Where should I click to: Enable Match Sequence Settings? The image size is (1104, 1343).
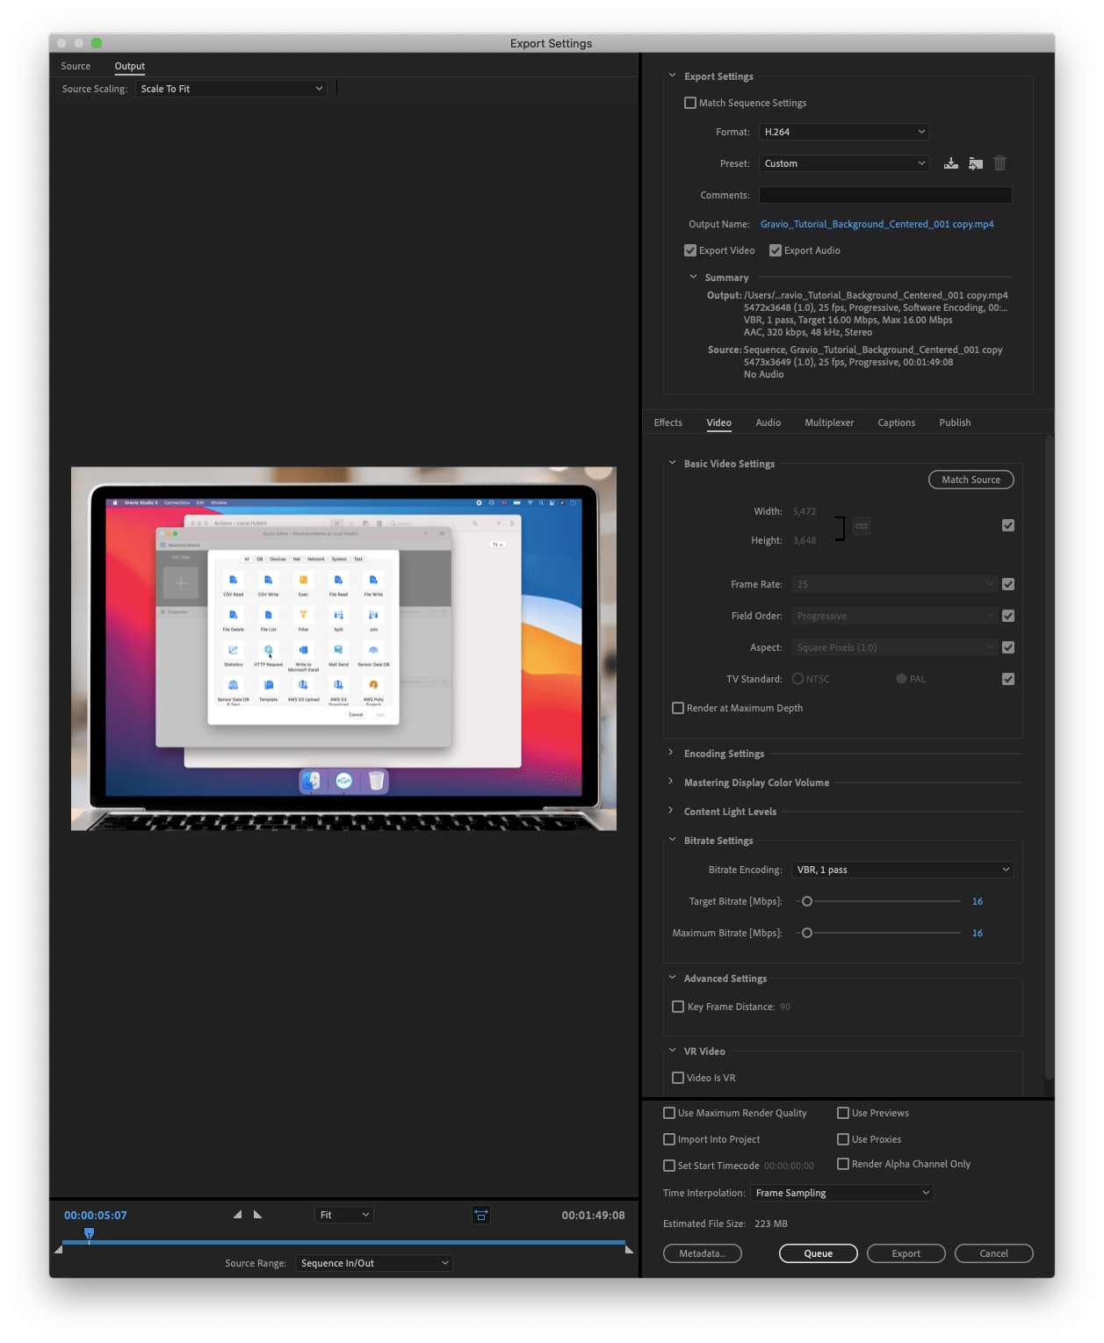pyautogui.click(x=690, y=103)
